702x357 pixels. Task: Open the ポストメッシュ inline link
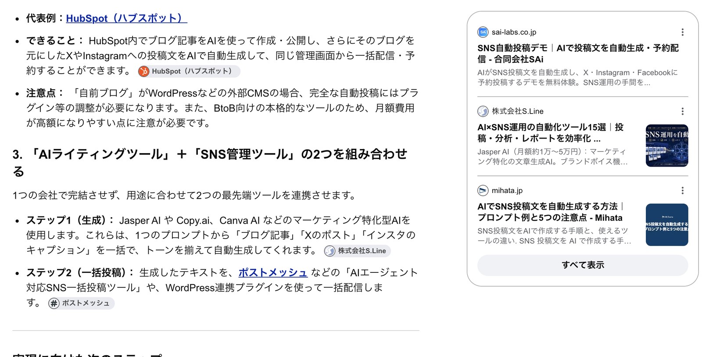[x=273, y=272]
